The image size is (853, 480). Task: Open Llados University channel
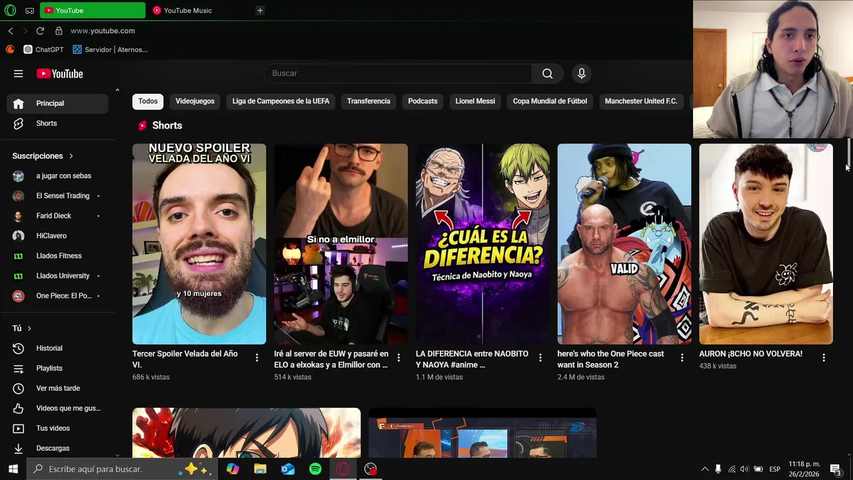tap(57, 276)
